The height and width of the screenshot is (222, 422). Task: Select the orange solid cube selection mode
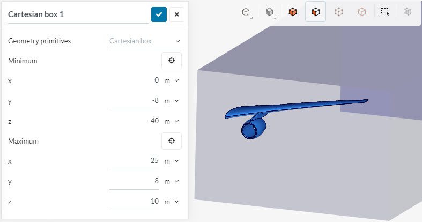pos(293,12)
